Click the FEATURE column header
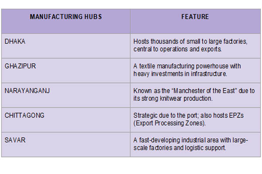 195,17
